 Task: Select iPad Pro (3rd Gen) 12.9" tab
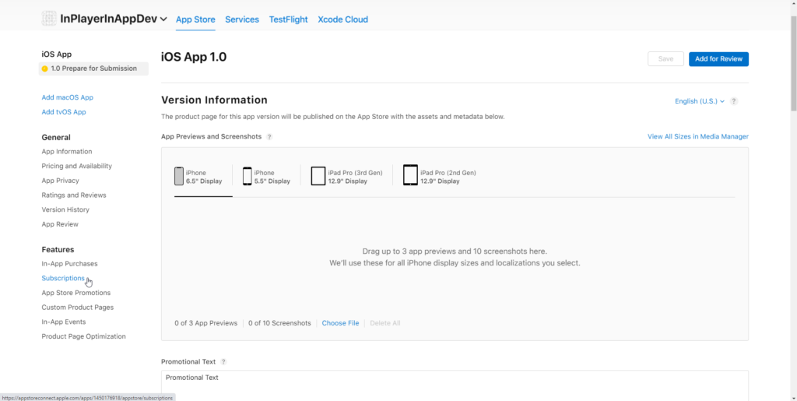click(346, 177)
